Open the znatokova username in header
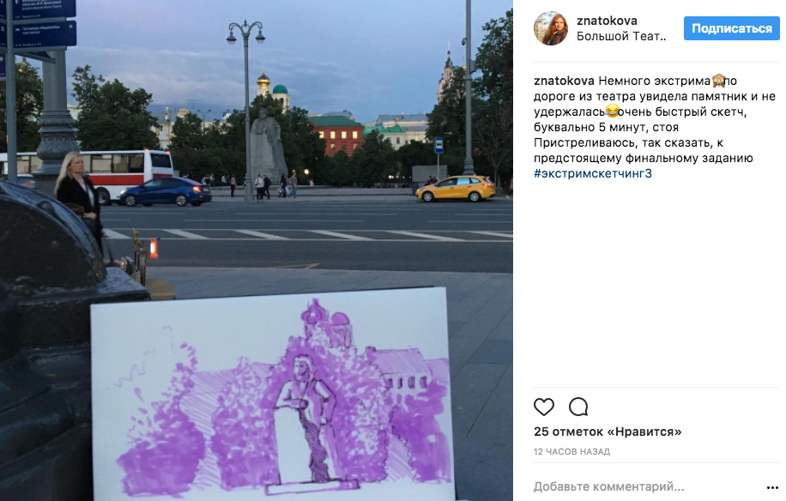The height and width of the screenshot is (501, 786). coord(607,21)
